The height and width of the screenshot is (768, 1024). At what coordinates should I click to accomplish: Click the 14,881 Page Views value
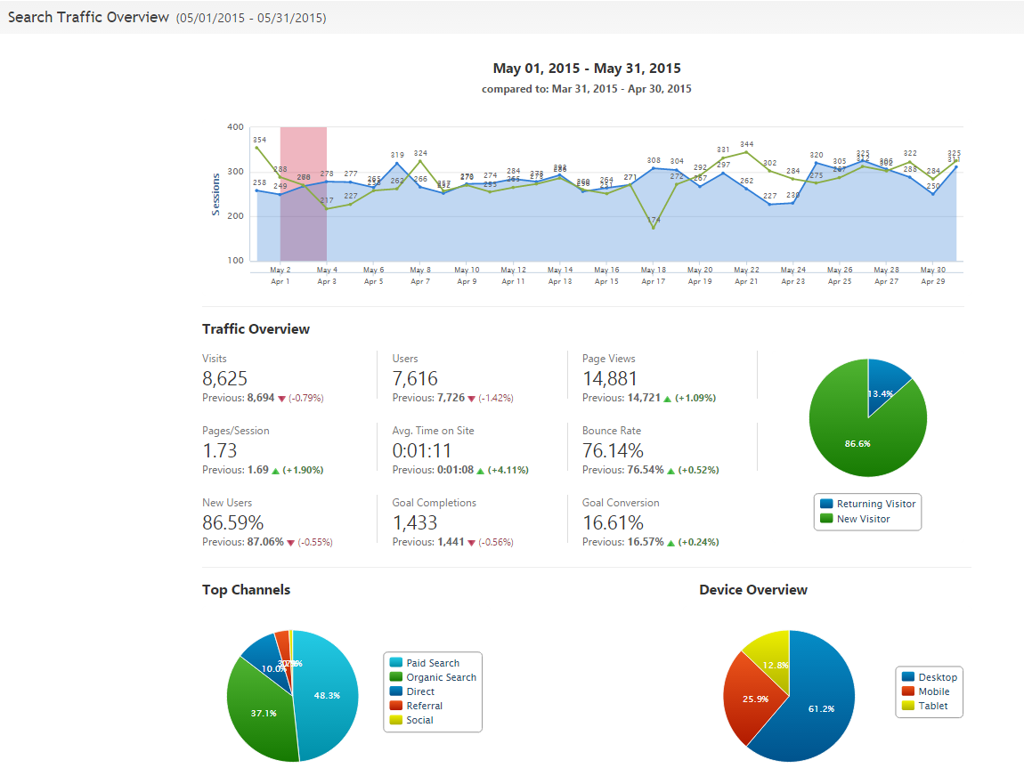tap(609, 378)
